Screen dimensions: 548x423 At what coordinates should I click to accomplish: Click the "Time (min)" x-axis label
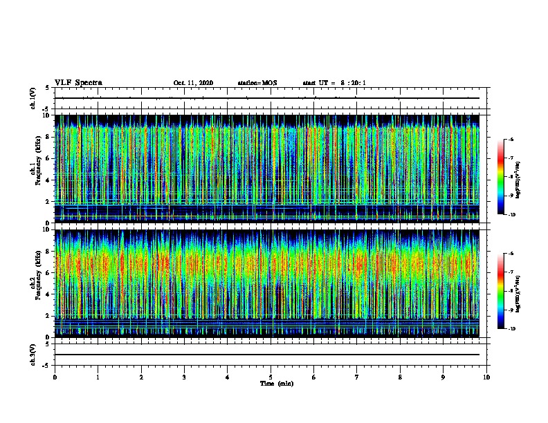tap(277, 384)
